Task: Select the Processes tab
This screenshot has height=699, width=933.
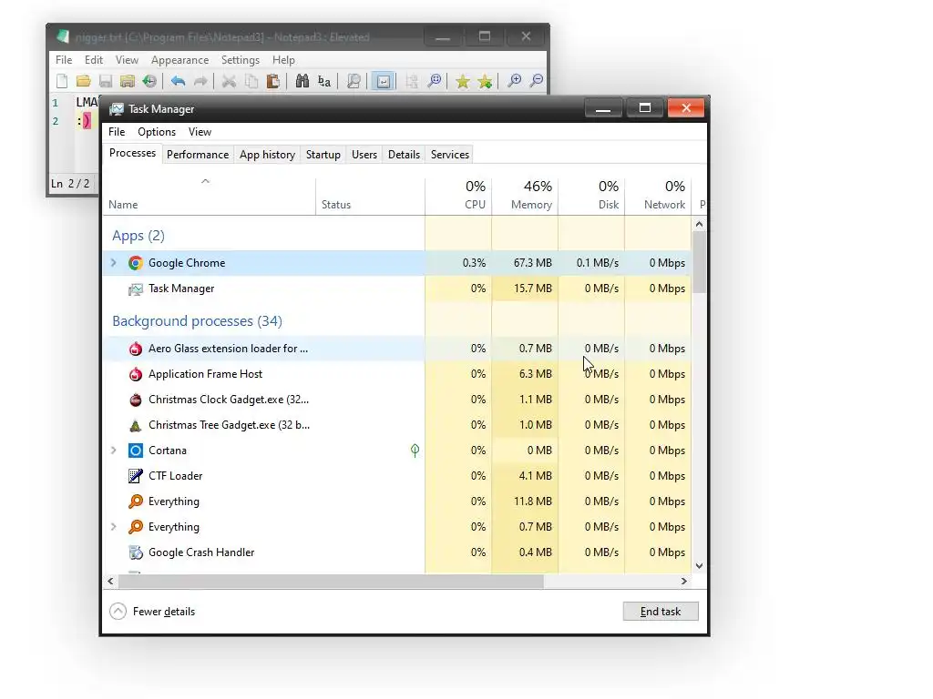Action: point(132,153)
